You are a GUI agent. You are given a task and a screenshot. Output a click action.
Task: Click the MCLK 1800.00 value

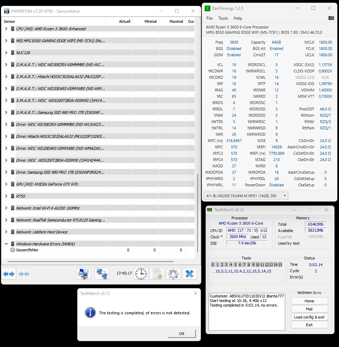point(325,42)
